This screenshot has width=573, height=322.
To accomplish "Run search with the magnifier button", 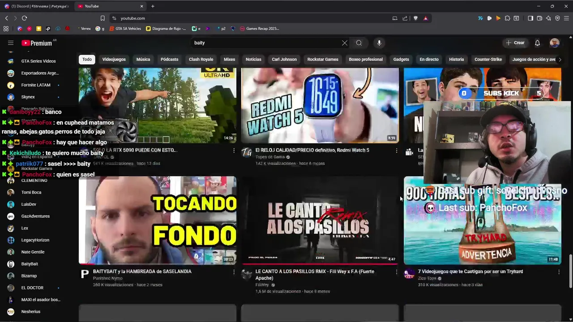I will [359, 43].
